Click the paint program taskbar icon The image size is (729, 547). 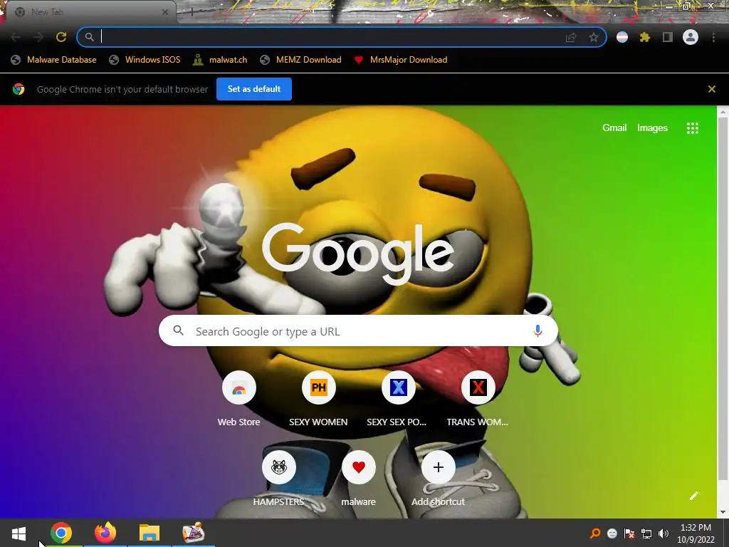pyautogui.click(x=193, y=533)
